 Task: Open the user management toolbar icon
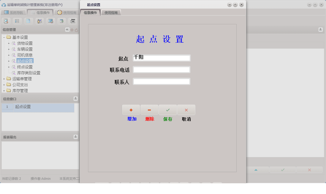(39, 21)
